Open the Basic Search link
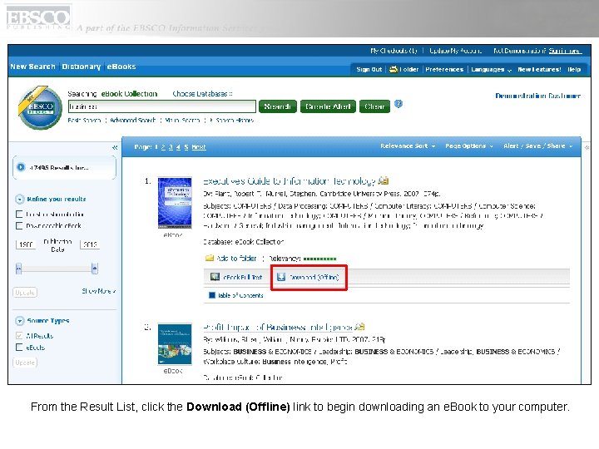This screenshot has height=449, width=599. (x=84, y=121)
